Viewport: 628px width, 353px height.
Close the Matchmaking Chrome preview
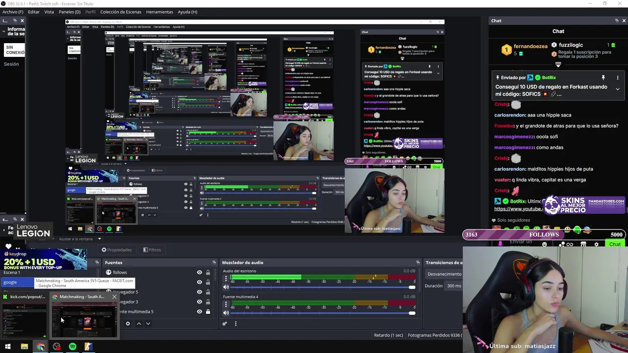pyautogui.click(x=114, y=297)
